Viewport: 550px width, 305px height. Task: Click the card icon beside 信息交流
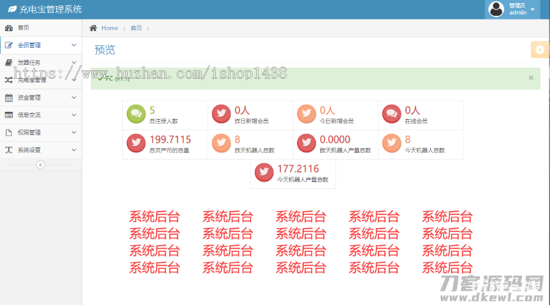pyautogui.click(x=9, y=115)
